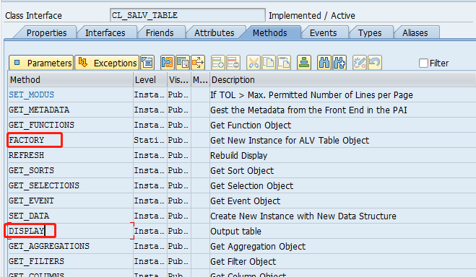Screen dimensions: 476x277
Task: Click the delete row icon
Action: pos(233,63)
